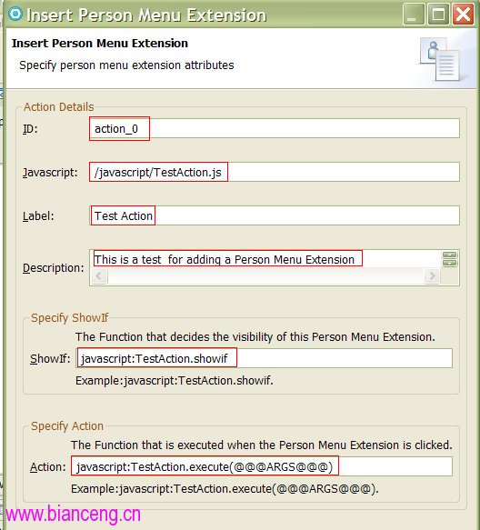Screen dimensions: 480x530
Task: Click the 'Example:javascript:TestAction.execute(@@@ARGS@@@).' hint text
Action: pyautogui.click(x=225, y=489)
